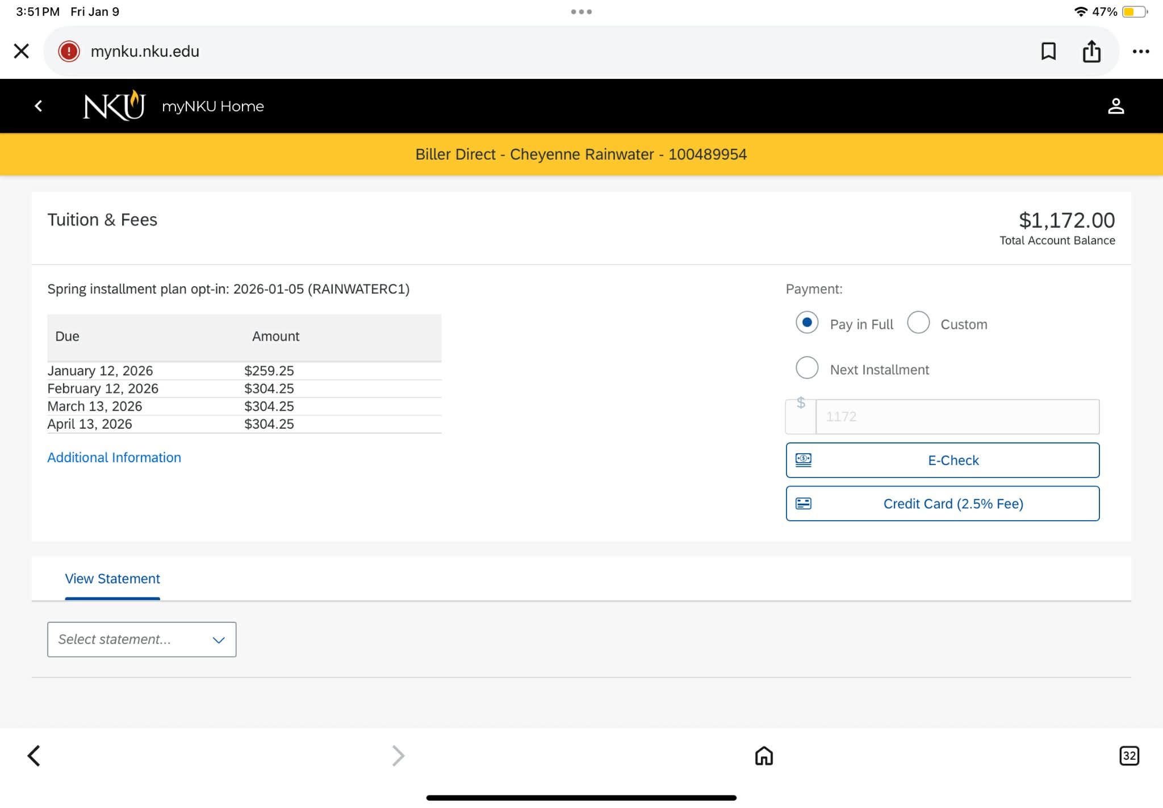Open the Additional Information link
Screen dimensions: 1163x808
pos(114,457)
